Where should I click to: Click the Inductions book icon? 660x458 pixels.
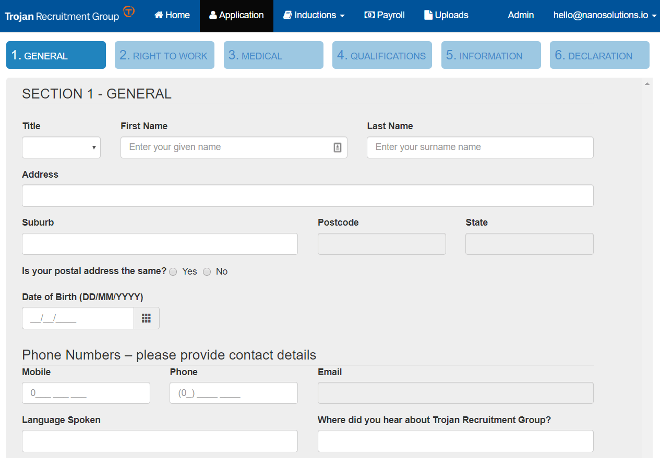[287, 15]
